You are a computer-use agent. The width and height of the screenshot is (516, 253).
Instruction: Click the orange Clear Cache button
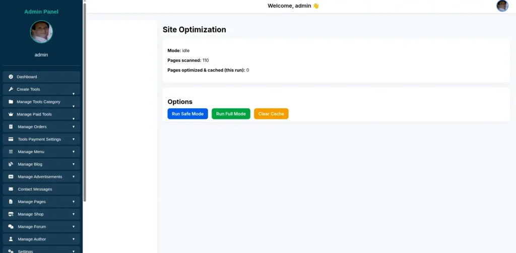[x=271, y=114]
